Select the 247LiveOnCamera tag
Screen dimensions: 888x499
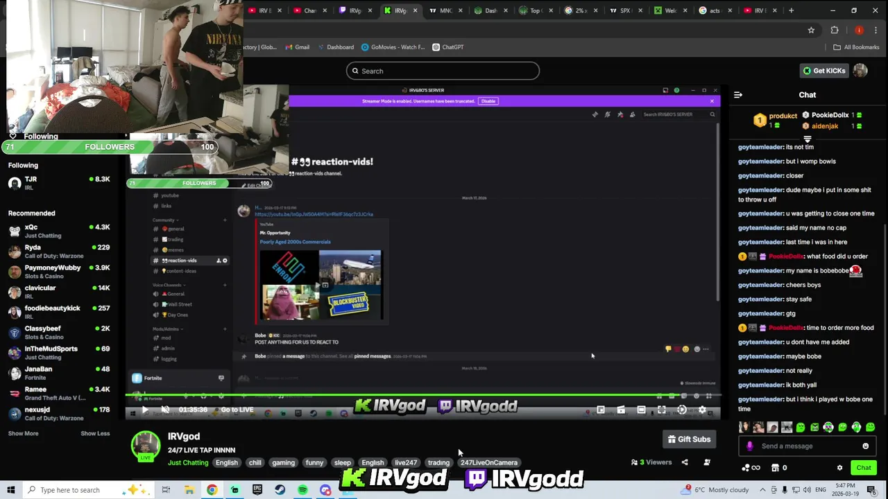(x=489, y=462)
